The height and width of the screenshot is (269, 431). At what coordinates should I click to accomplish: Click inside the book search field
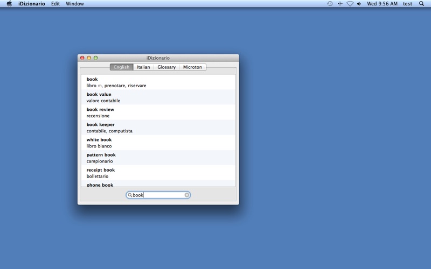coord(158,195)
